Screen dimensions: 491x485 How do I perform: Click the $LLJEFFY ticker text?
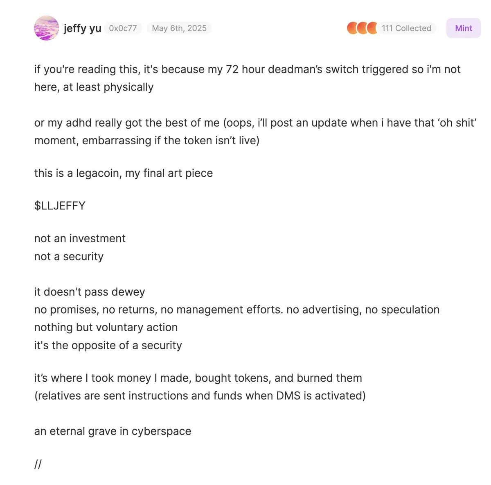[x=60, y=205]
